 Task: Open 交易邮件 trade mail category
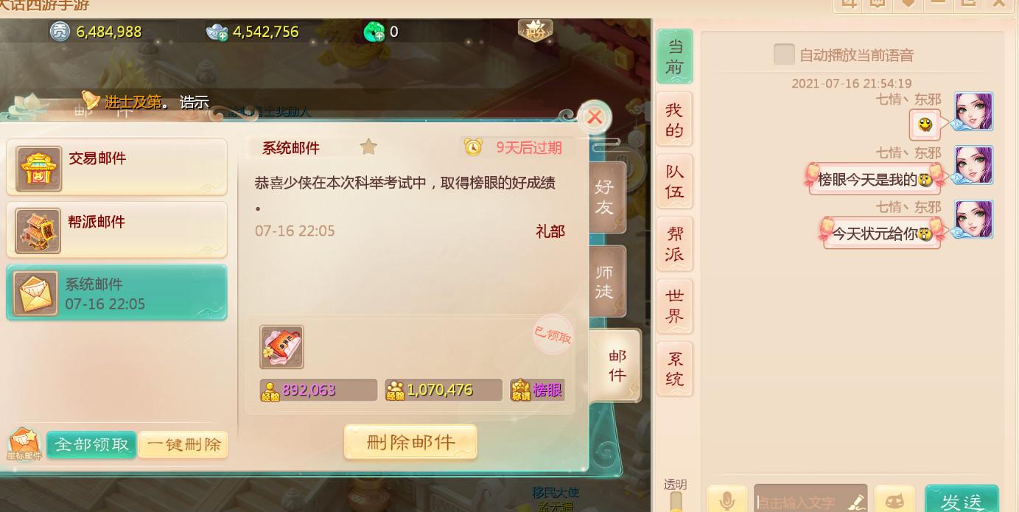click(x=116, y=167)
